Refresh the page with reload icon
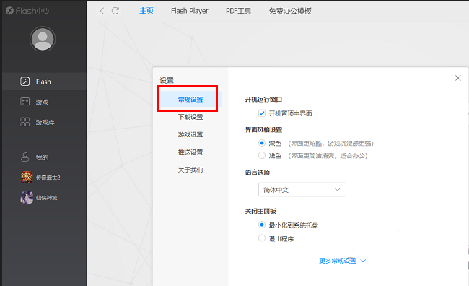 (115, 11)
